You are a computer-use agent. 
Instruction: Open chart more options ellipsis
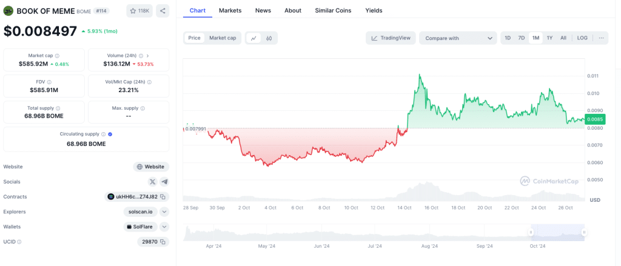(601, 38)
